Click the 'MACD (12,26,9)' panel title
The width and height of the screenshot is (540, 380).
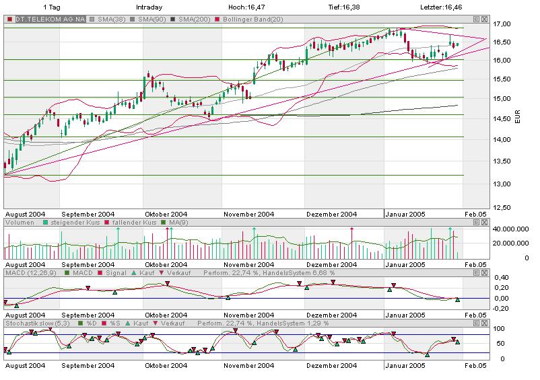coord(31,273)
